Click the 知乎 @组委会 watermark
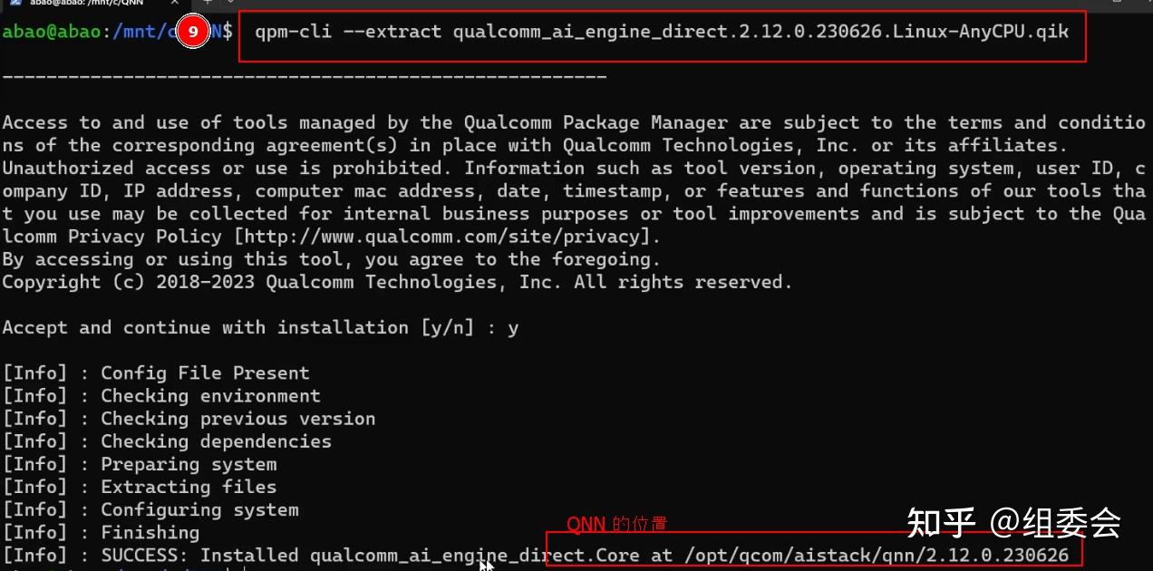 coord(1013,522)
